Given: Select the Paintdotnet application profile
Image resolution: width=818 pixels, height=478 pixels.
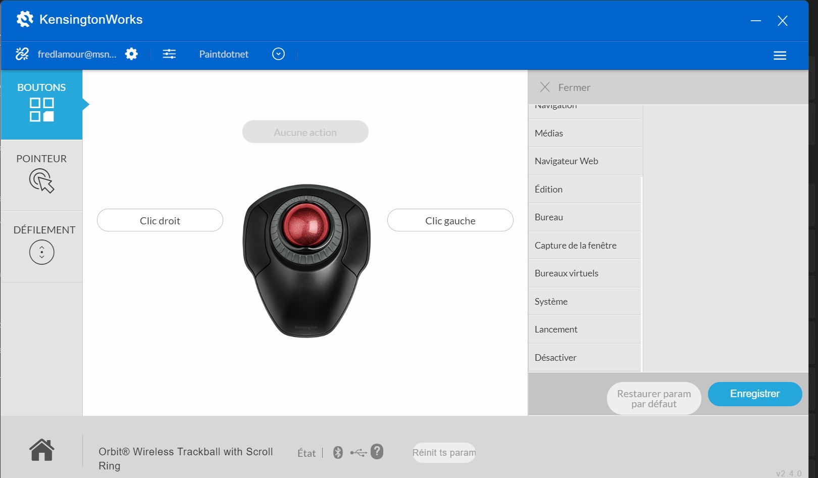Looking at the screenshot, I should click(x=224, y=54).
